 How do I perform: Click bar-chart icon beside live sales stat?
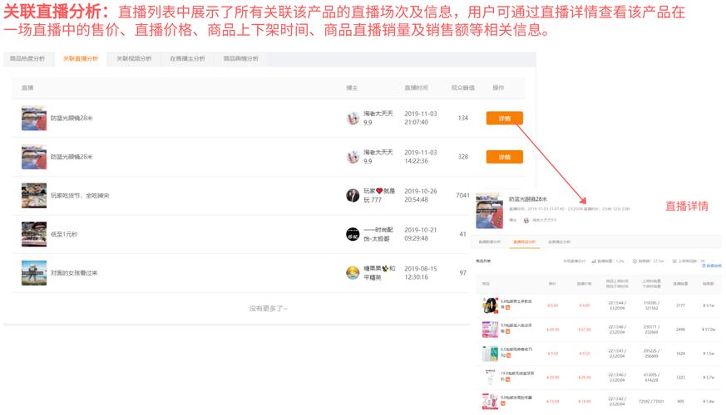[594, 261]
